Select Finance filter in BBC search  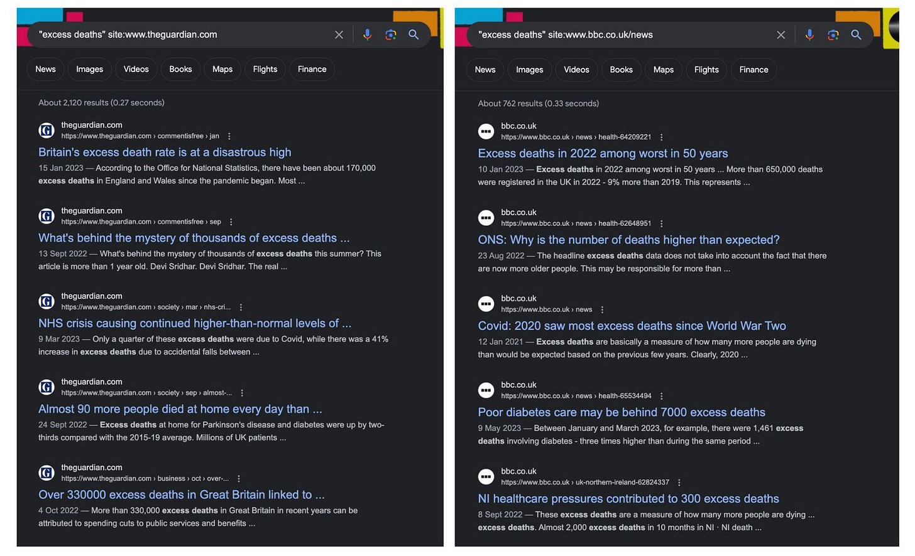coord(753,70)
